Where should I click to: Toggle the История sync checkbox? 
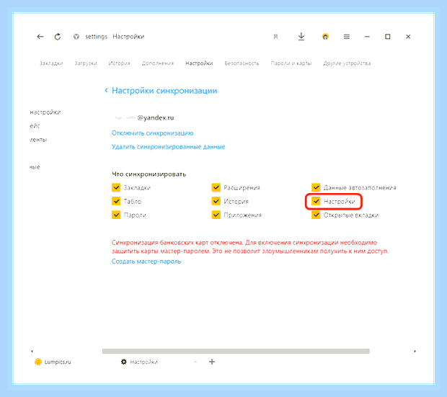point(216,201)
